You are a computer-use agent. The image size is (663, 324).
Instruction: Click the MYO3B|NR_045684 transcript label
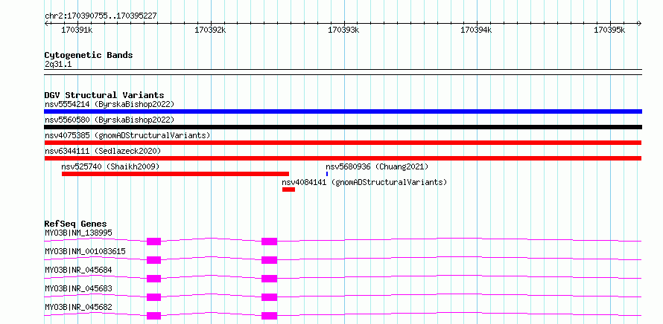[x=78, y=270]
